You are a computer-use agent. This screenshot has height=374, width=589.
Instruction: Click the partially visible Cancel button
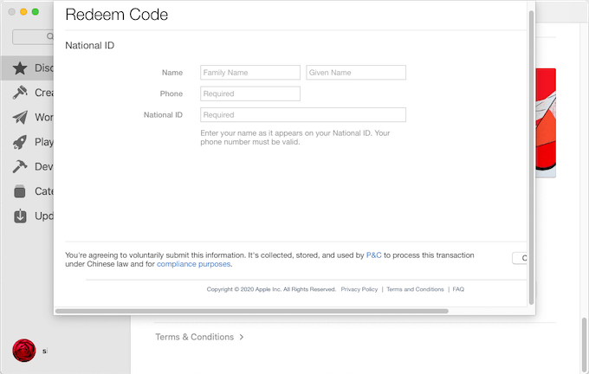tap(520, 258)
